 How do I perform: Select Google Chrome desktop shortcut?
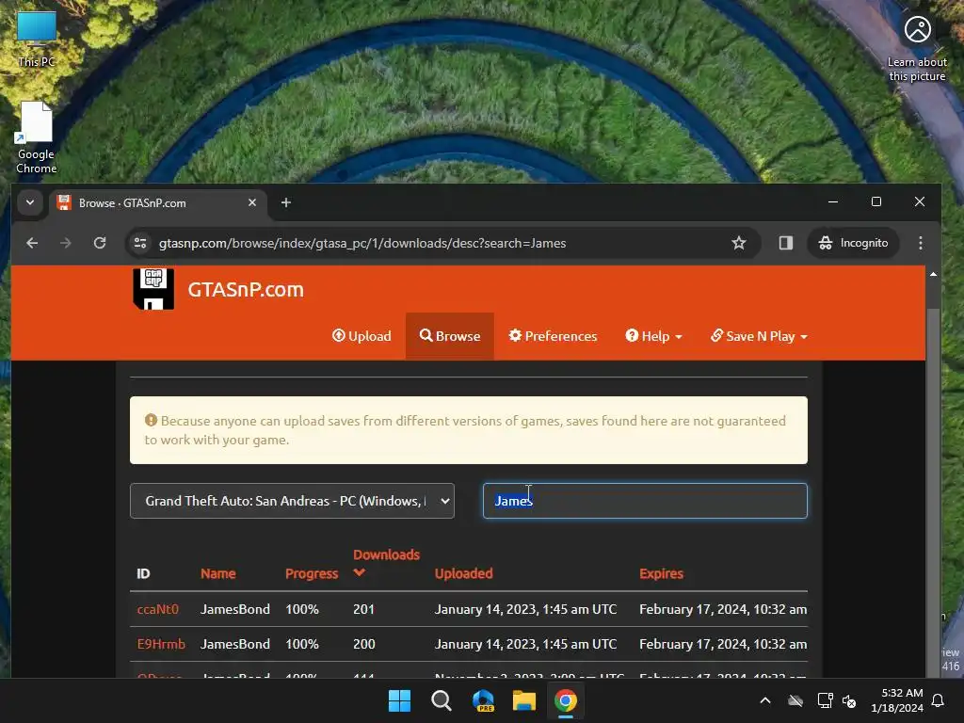point(37,137)
